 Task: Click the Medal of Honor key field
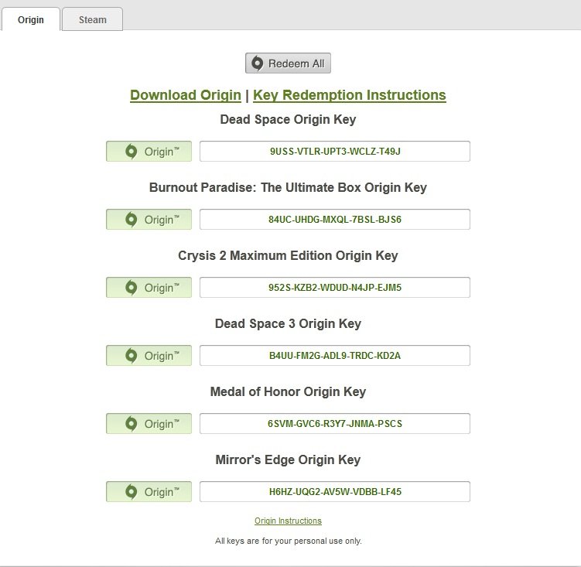click(x=334, y=424)
